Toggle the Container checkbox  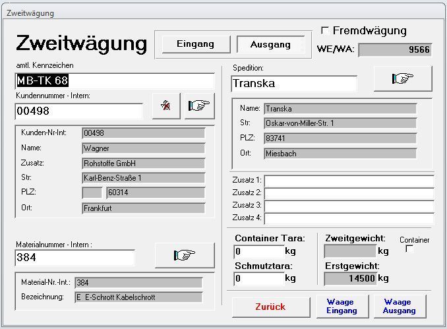[409, 249]
